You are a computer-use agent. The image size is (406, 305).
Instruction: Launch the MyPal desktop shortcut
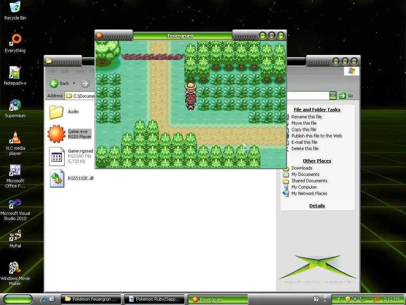tap(15, 239)
